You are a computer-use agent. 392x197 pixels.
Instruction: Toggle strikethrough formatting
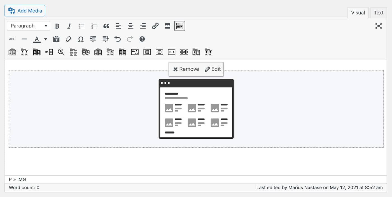coord(12,39)
